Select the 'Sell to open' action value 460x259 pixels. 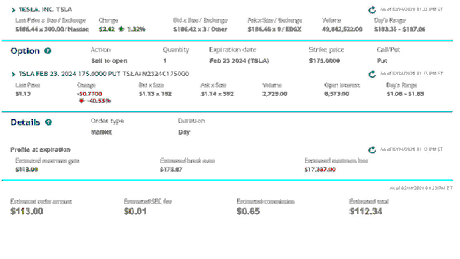pos(109,61)
